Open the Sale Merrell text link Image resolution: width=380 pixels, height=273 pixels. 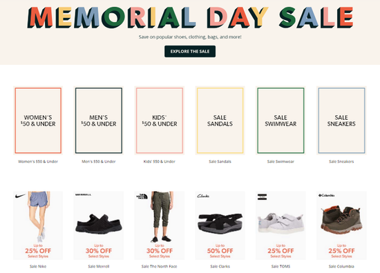click(99, 266)
